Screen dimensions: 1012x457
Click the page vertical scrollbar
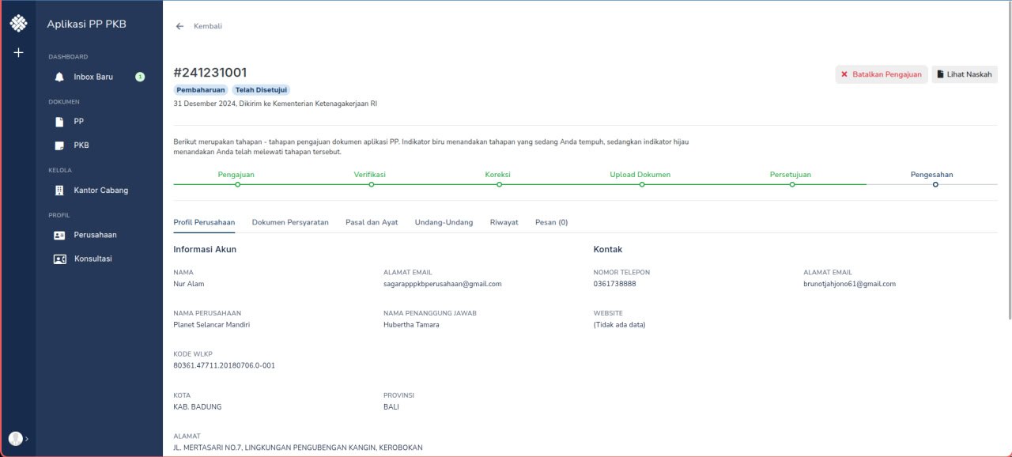(x=1009, y=160)
